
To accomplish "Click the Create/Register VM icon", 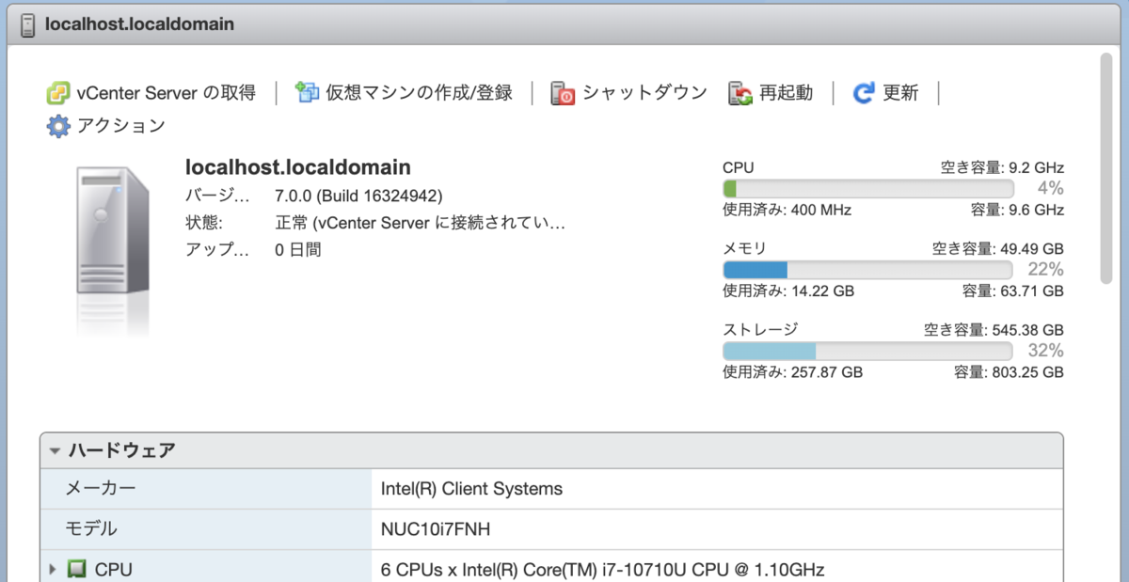I will (x=308, y=92).
